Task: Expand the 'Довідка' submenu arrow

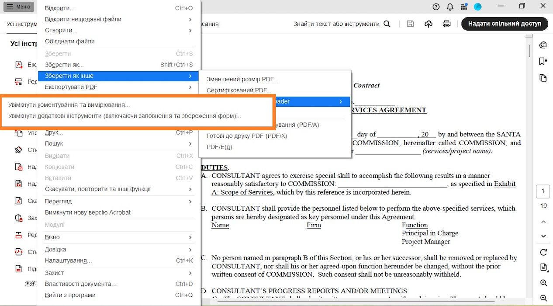Action: [x=190, y=250]
